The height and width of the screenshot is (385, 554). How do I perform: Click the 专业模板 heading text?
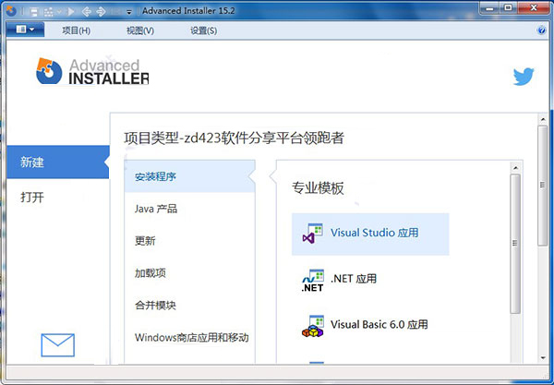tap(318, 188)
